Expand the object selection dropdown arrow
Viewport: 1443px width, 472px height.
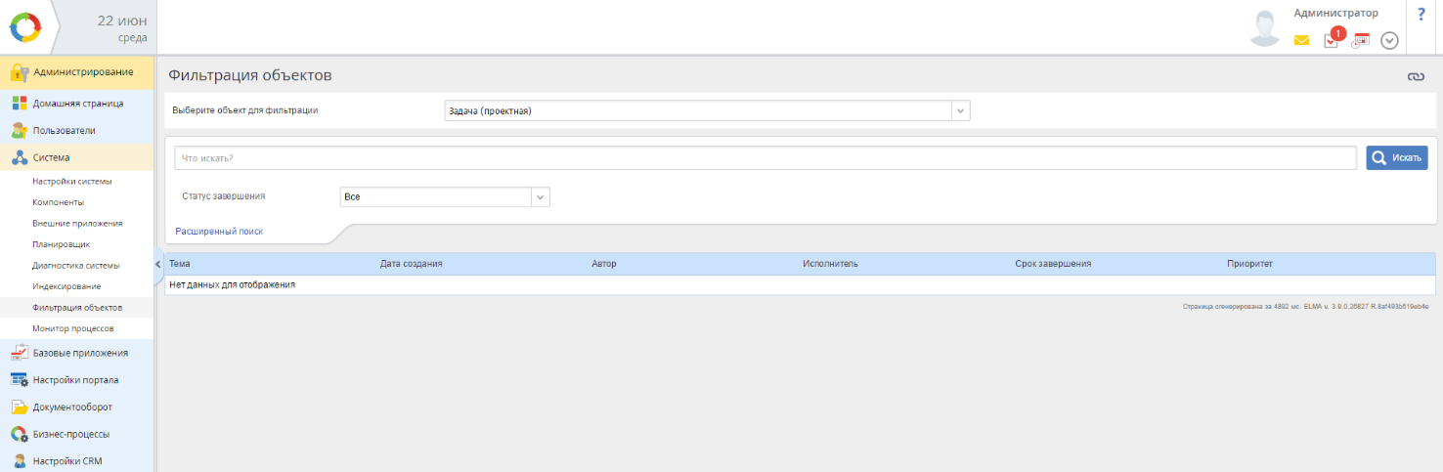(x=960, y=110)
